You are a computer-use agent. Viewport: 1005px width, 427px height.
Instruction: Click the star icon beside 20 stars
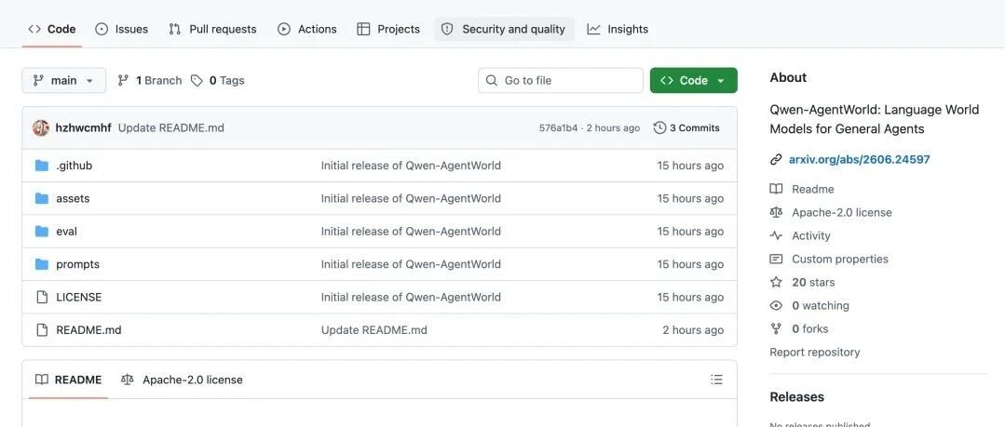(x=776, y=282)
